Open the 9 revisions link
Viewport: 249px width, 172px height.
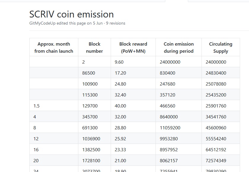(x=115, y=23)
